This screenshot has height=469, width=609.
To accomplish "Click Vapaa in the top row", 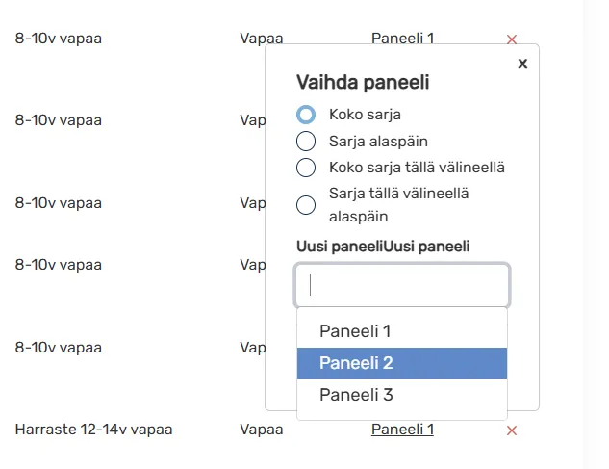I will point(262,39).
